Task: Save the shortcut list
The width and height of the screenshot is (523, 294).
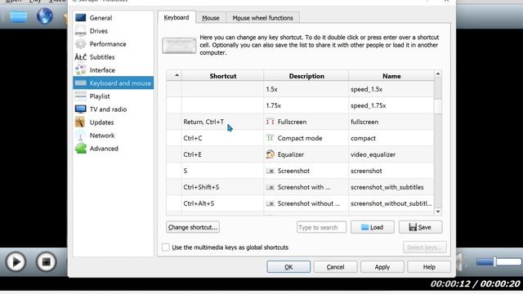Action: click(x=420, y=227)
